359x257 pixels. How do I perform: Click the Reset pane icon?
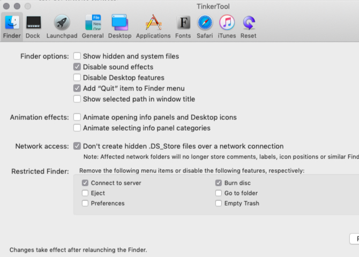(248, 23)
